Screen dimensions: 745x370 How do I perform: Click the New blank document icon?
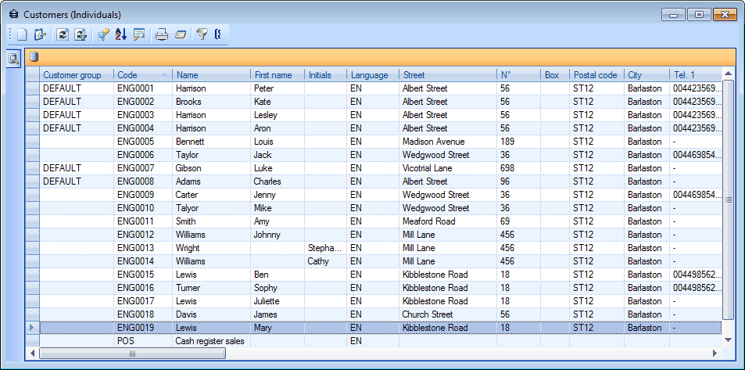(x=22, y=34)
